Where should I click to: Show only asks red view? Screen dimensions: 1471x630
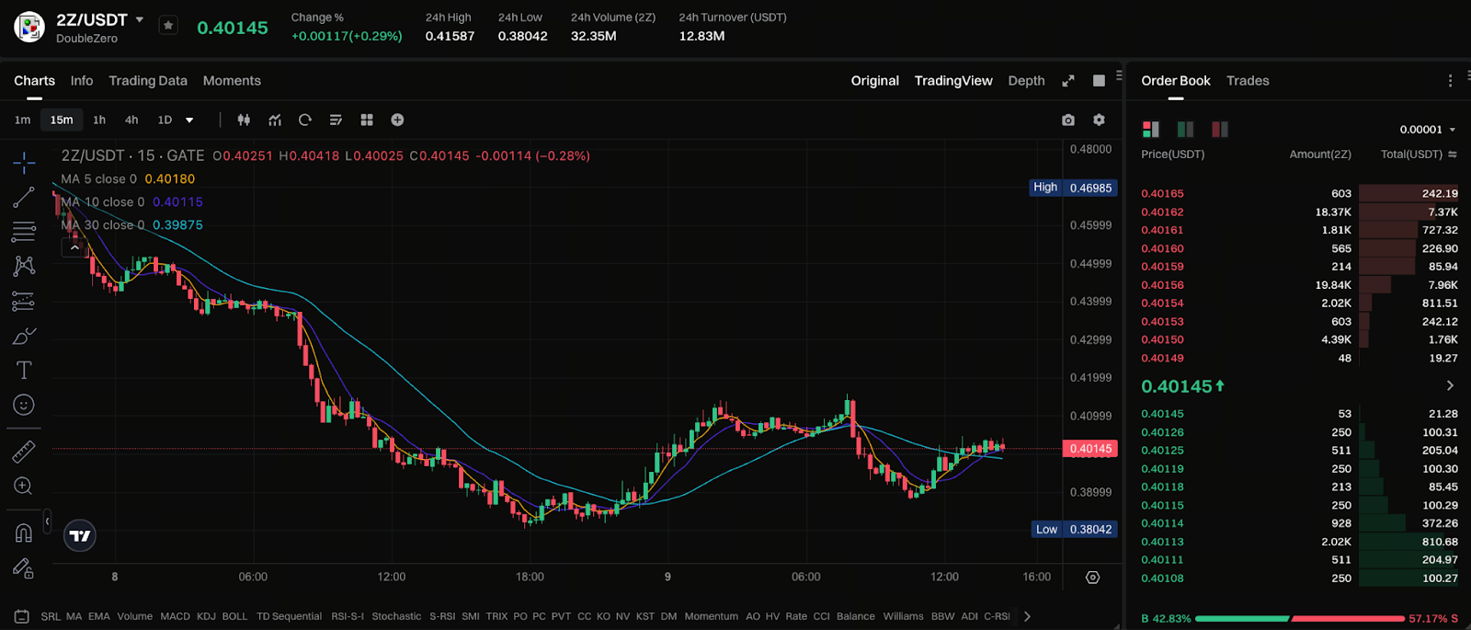click(x=1220, y=130)
